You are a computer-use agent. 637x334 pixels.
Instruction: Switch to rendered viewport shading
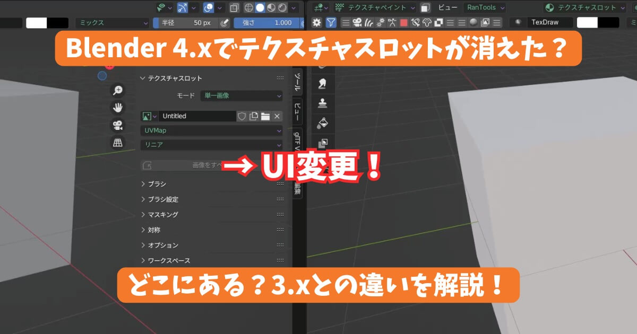(283, 7)
